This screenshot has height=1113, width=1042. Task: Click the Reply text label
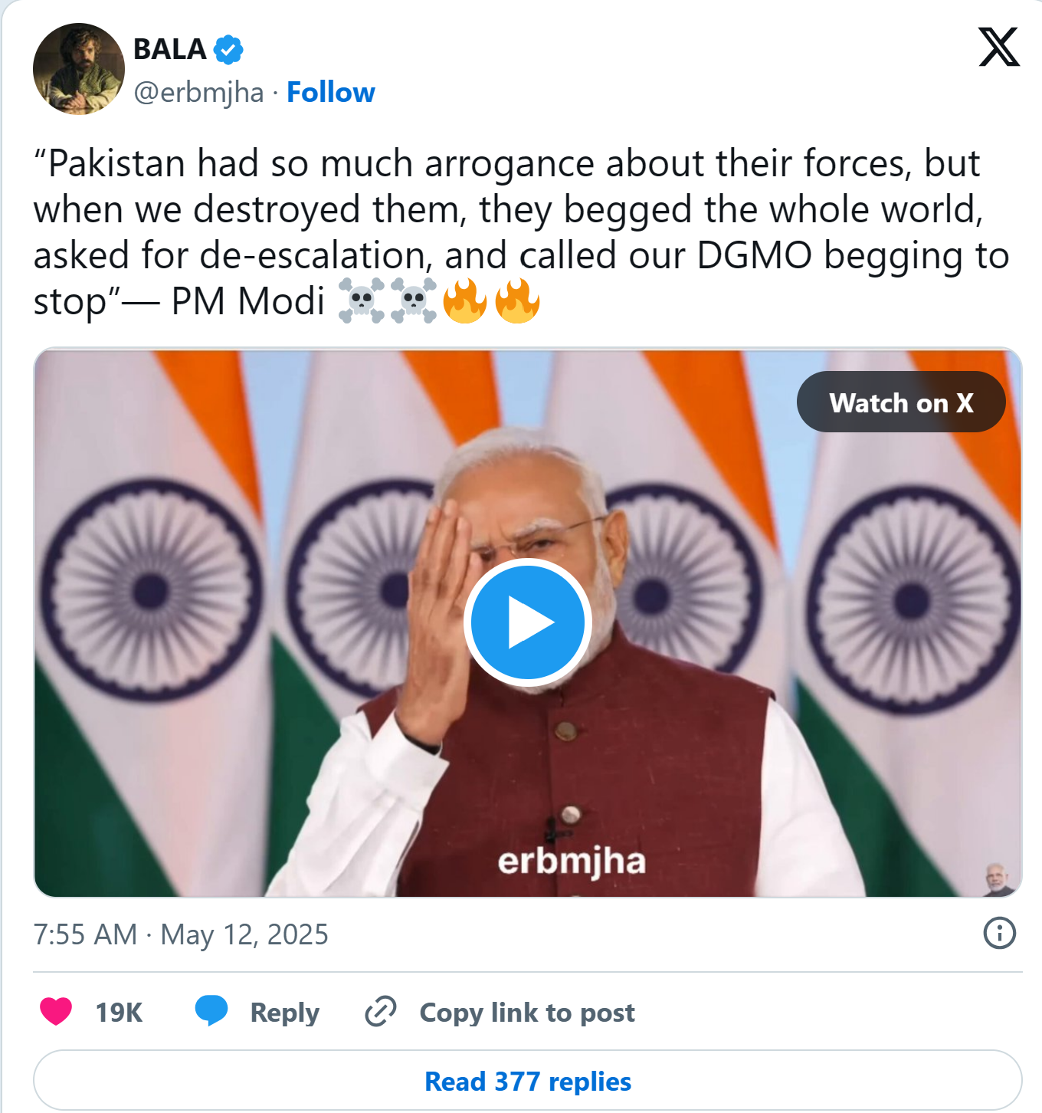[x=285, y=1013]
